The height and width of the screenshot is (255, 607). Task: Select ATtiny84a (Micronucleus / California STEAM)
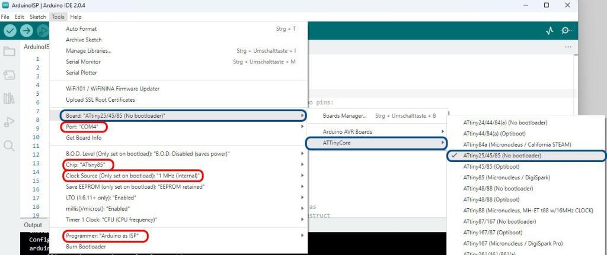[527, 144]
